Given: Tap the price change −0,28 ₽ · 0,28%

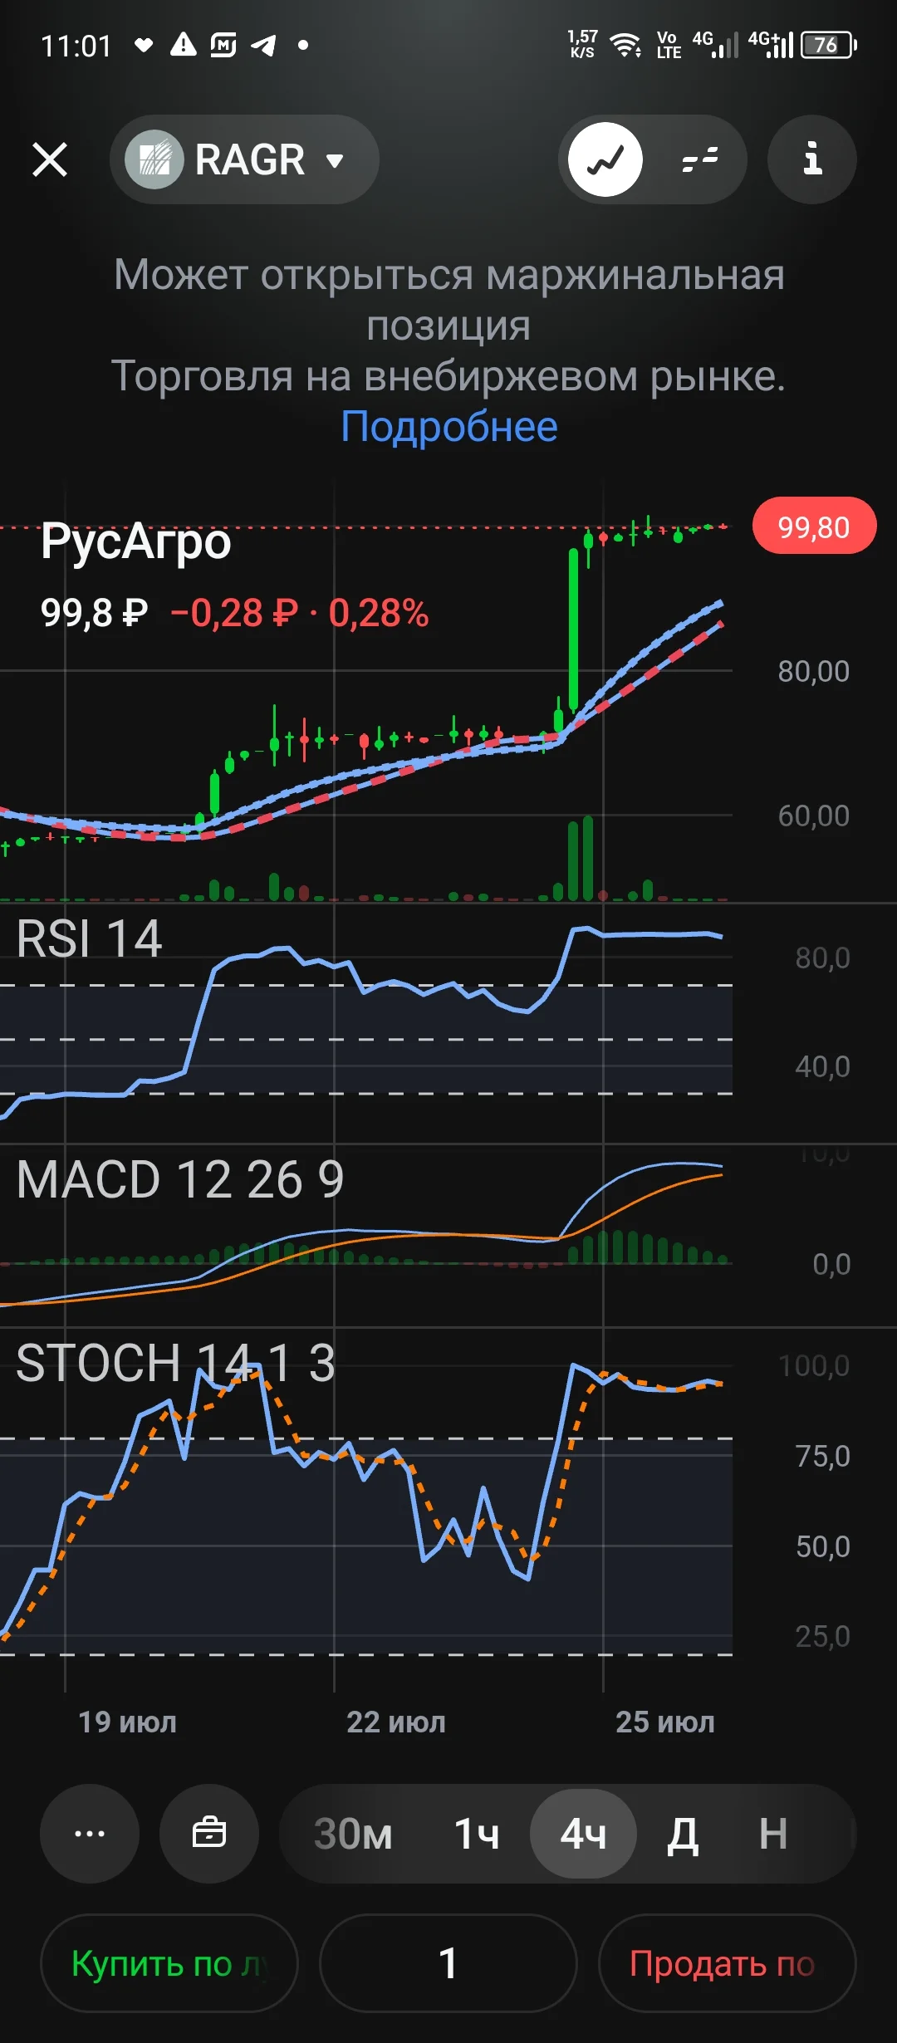Looking at the screenshot, I should 300,614.
